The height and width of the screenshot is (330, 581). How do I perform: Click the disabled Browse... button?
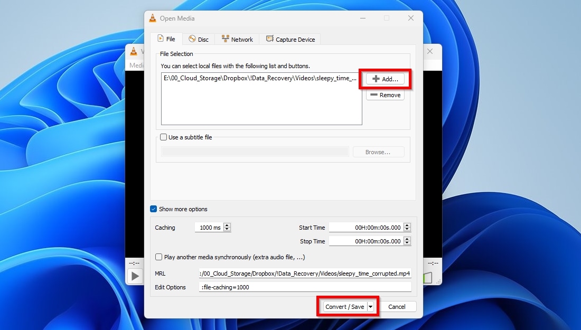click(378, 152)
